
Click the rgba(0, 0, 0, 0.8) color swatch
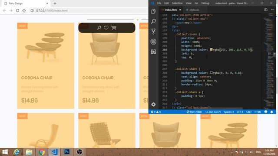(x=212, y=72)
